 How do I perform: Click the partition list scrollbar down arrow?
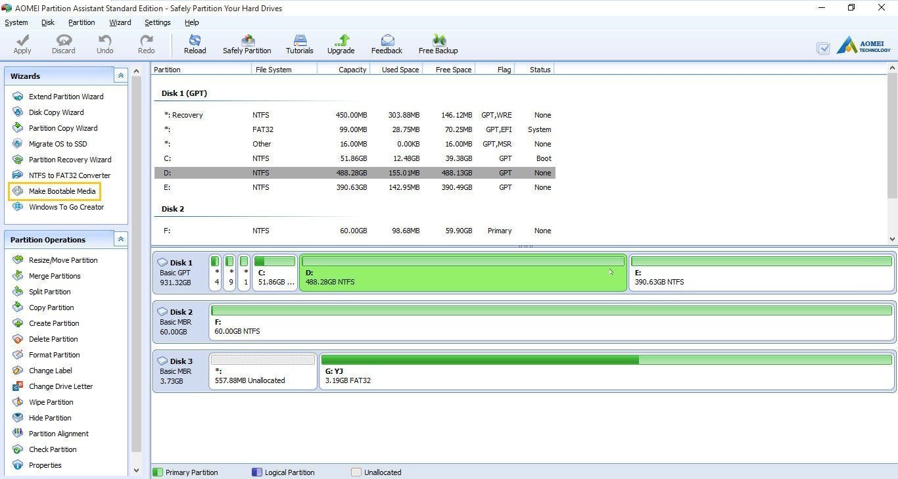point(892,239)
